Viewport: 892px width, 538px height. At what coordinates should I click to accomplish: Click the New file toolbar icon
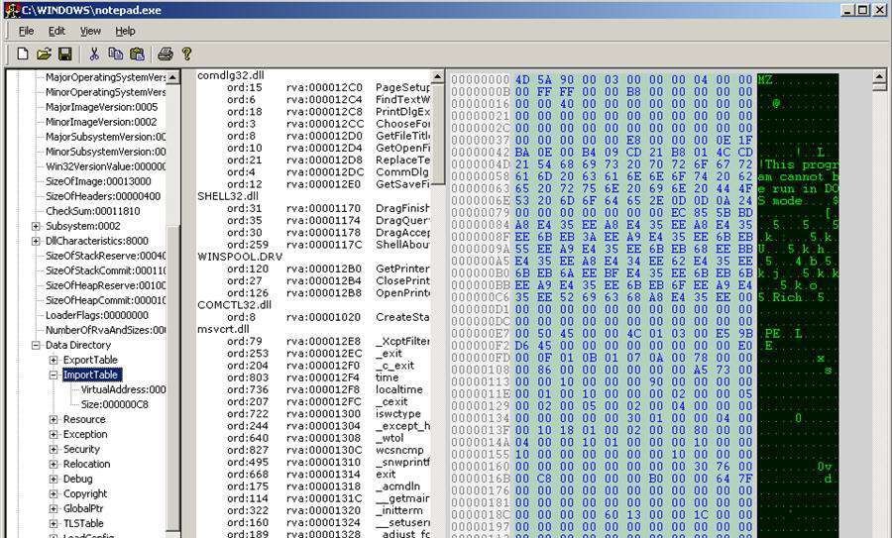[22, 54]
